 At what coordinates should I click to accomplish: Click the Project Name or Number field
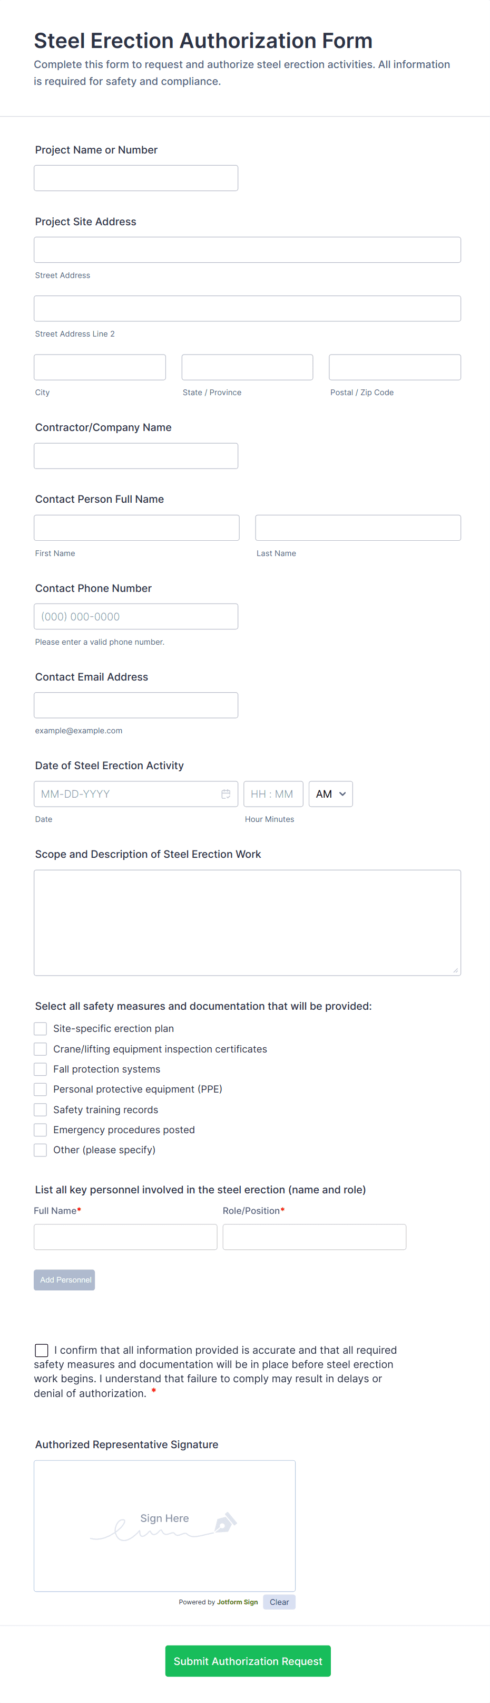pyautogui.click(x=135, y=177)
